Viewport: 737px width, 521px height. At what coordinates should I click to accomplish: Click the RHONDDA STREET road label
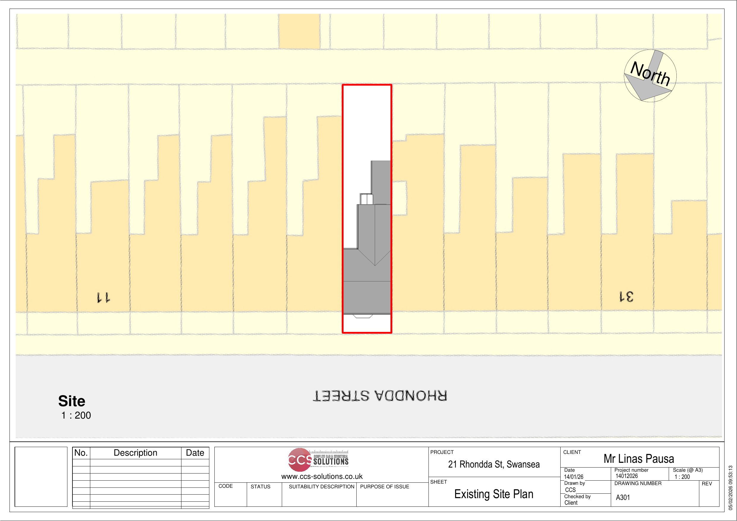(x=380, y=396)
